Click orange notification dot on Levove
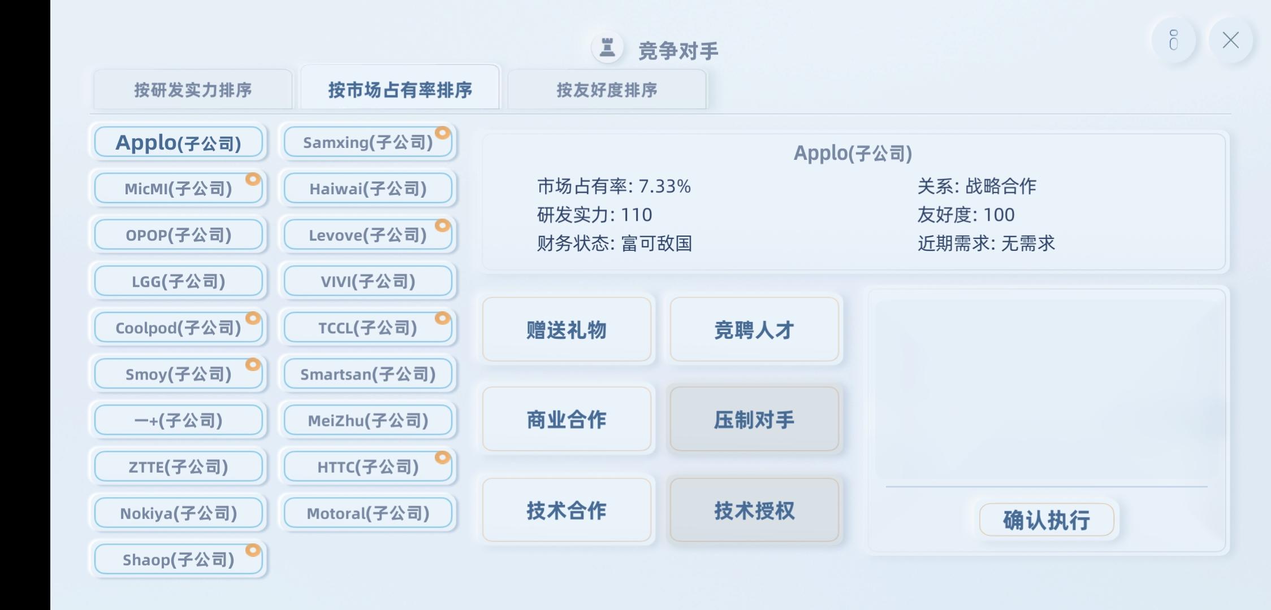 pyautogui.click(x=442, y=226)
